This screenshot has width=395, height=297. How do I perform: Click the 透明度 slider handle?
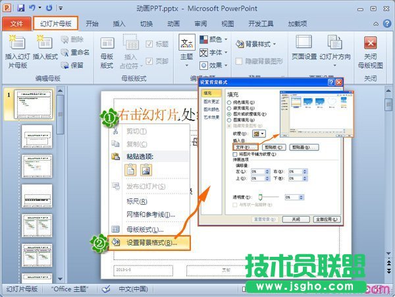(260, 197)
